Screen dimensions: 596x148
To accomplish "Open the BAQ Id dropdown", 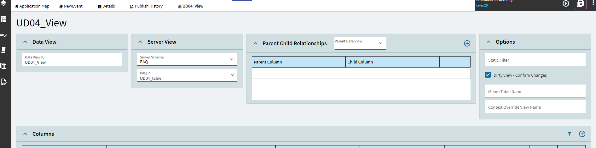I will click(x=232, y=75).
